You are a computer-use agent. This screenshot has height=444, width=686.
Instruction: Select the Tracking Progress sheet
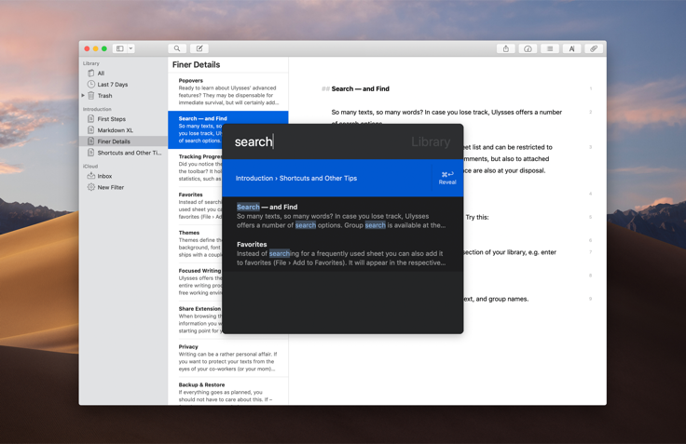tap(196, 168)
